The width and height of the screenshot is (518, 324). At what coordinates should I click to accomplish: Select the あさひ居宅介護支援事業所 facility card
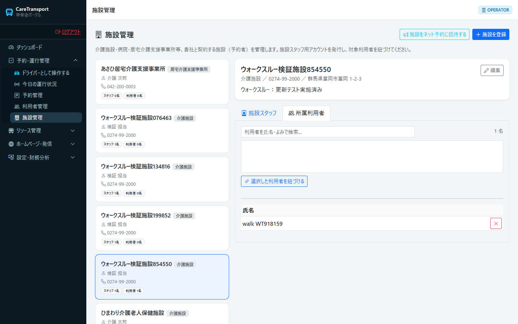pos(162,82)
